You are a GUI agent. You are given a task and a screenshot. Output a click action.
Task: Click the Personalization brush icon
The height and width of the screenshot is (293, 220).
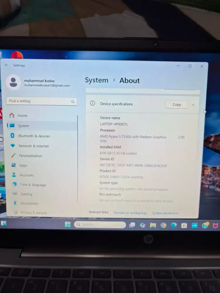(x=13, y=155)
